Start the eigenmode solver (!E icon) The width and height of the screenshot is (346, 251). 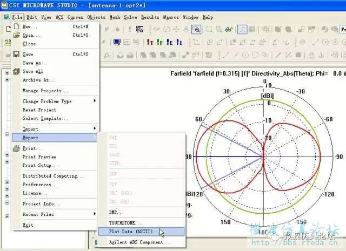click(x=169, y=42)
